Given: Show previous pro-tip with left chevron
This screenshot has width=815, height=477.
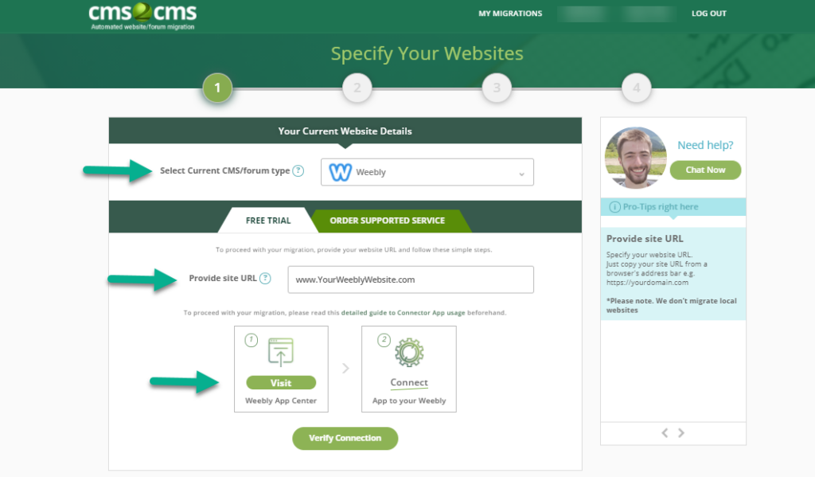Looking at the screenshot, I should (x=665, y=432).
